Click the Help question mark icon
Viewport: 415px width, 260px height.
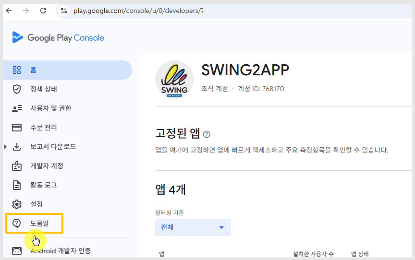(17, 223)
